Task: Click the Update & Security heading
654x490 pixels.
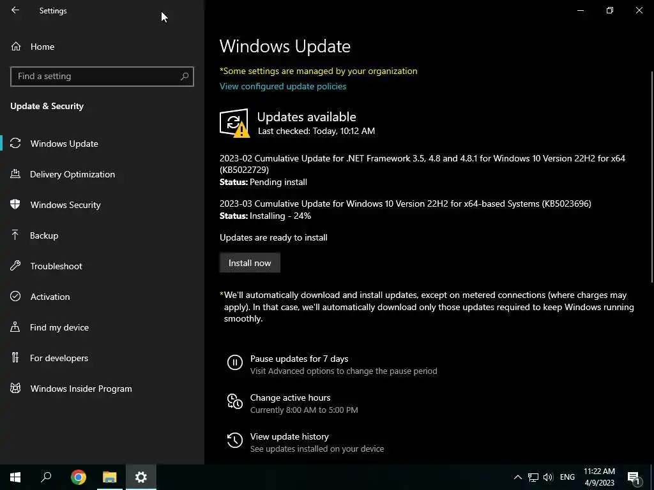Action: [47, 107]
